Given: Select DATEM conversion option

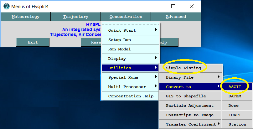Looking at the screenshot, I should pos(237,96).
